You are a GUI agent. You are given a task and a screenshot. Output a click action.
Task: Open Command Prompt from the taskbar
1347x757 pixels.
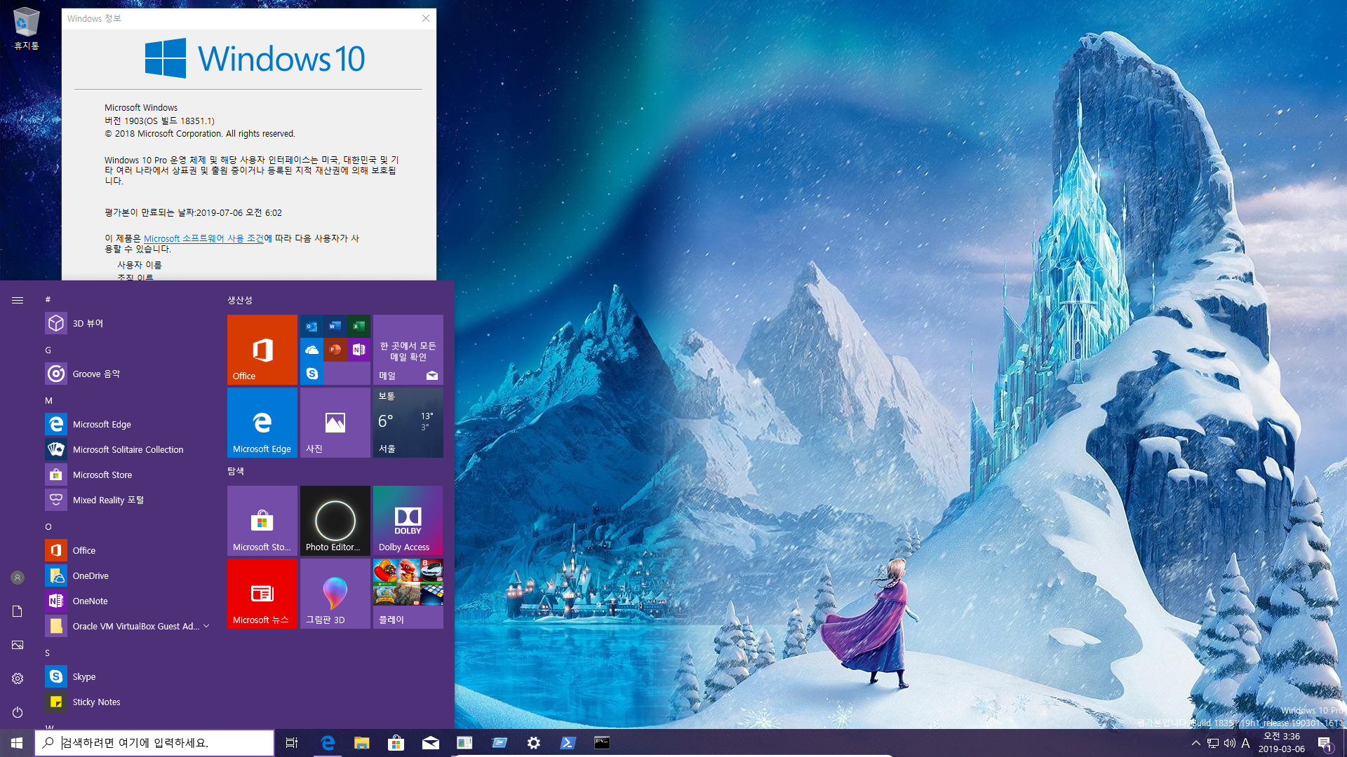pos(602,743)
